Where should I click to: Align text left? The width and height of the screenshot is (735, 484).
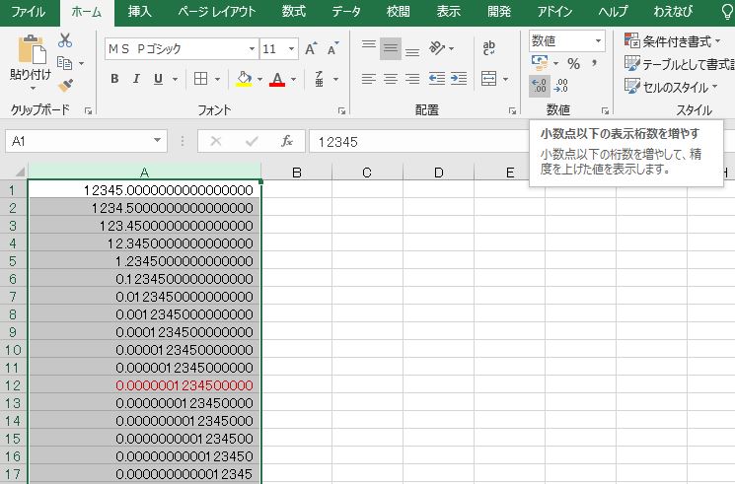[x=369, y=79]
